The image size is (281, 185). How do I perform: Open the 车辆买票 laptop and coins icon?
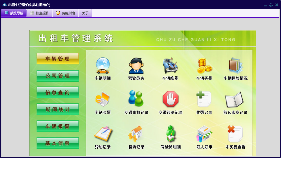pyautogui.click(x=103, y=99)
